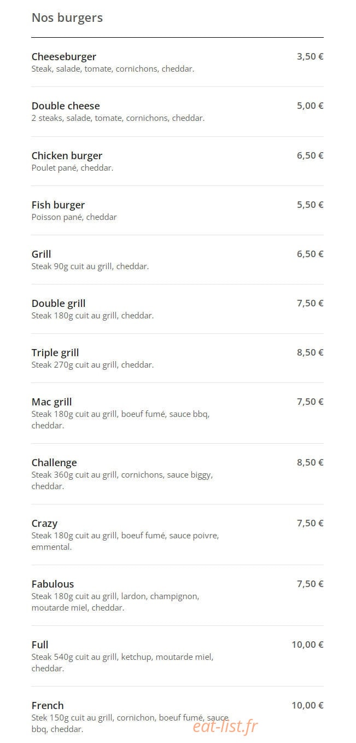Click the Nos burgers section heading
This screenshot has width=356, height=743.
(x=67, y=18)
